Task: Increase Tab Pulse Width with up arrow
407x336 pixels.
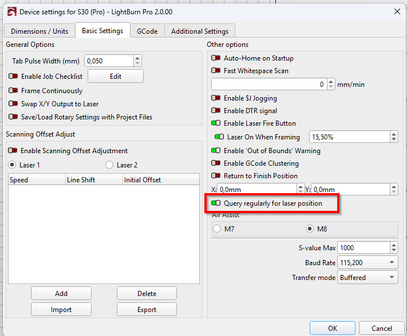Action: (137, 58)
